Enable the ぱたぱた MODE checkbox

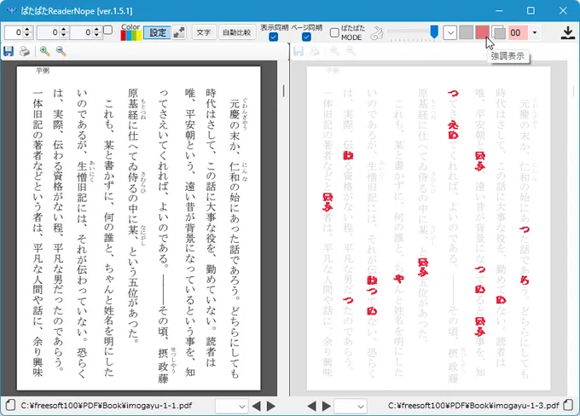tap(334, 33)
